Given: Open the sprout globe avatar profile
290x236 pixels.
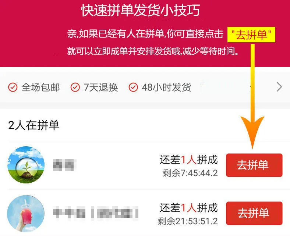Looking at the screenshot, I should point(26,165).
